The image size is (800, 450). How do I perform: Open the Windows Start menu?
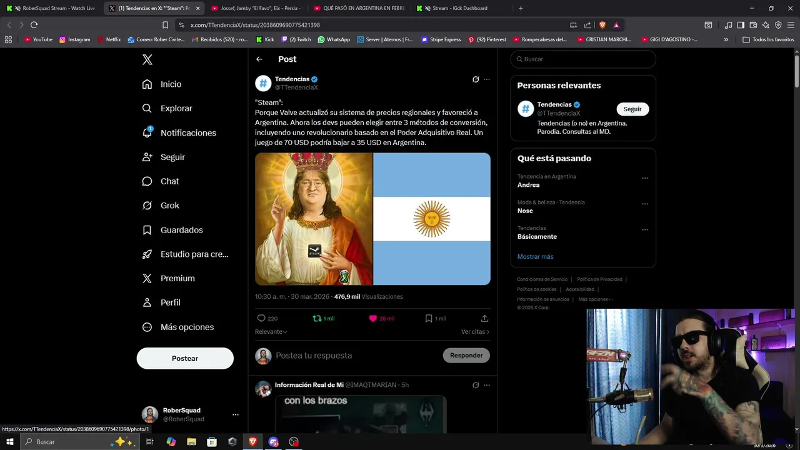9,442
